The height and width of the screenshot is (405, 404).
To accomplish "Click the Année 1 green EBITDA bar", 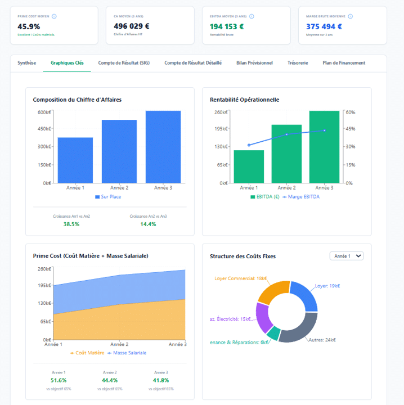I will click(x=249, y=166).
